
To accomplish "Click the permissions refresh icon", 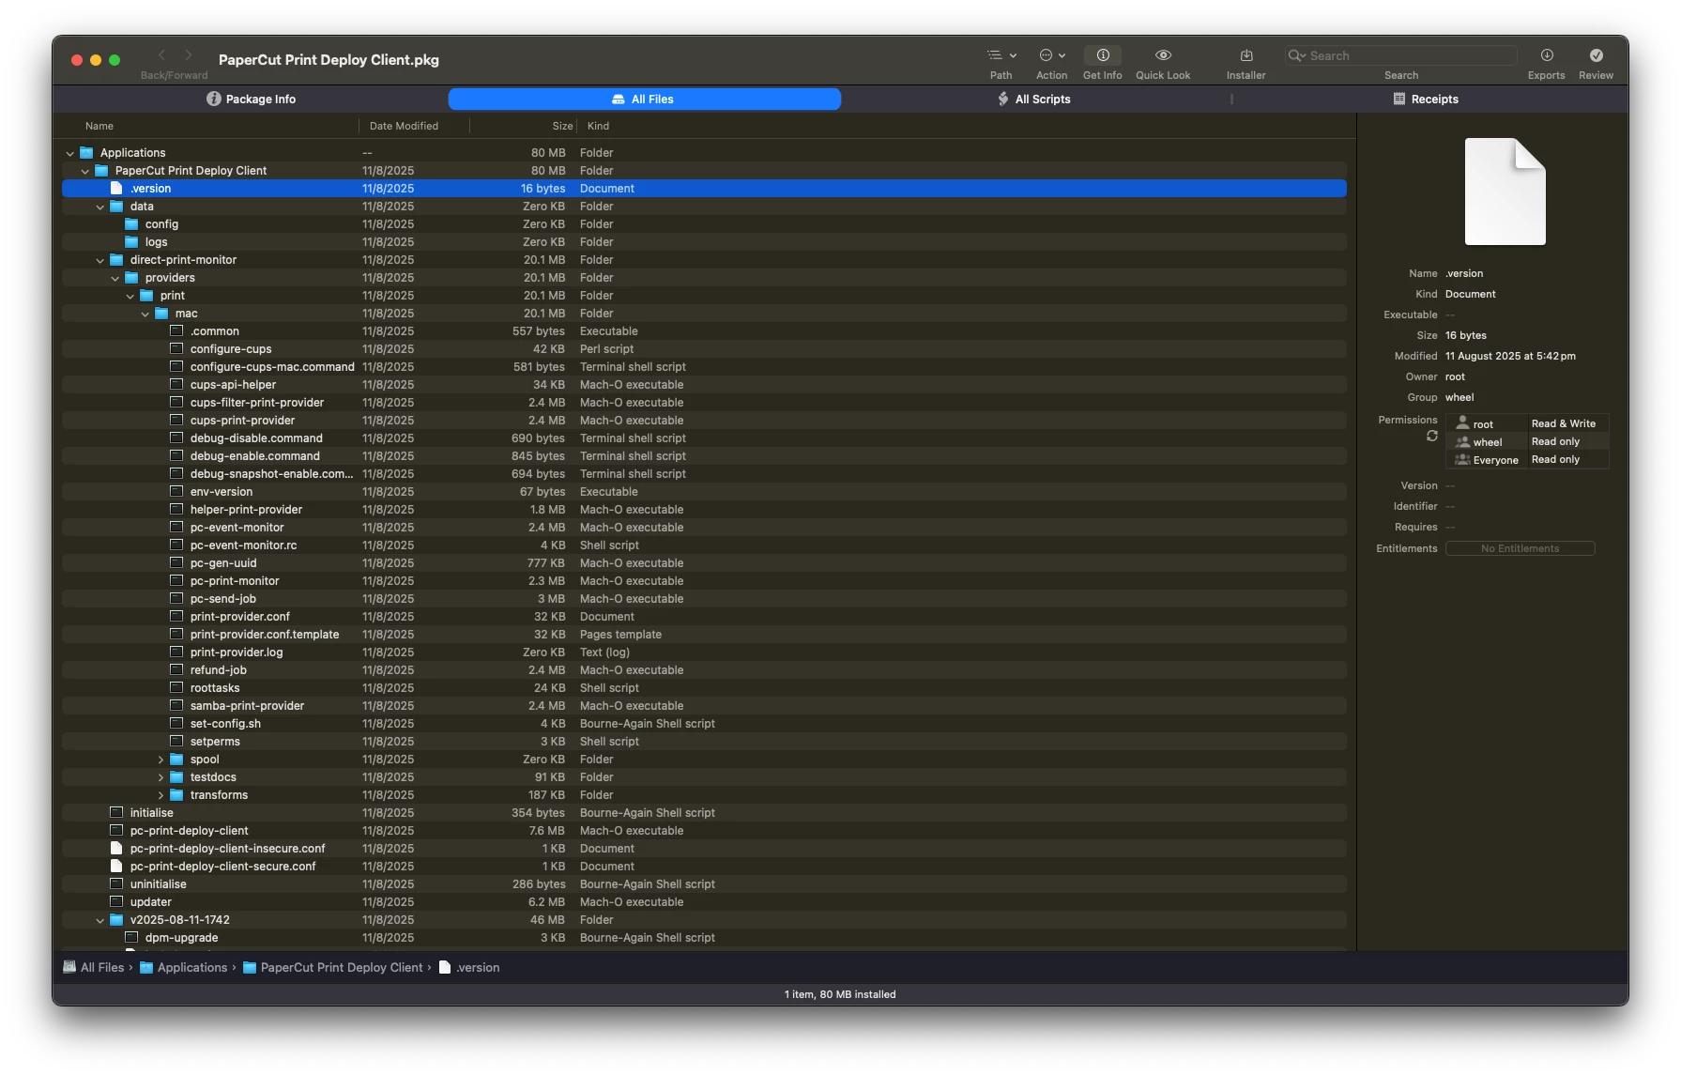I will tap(1431, 436).
